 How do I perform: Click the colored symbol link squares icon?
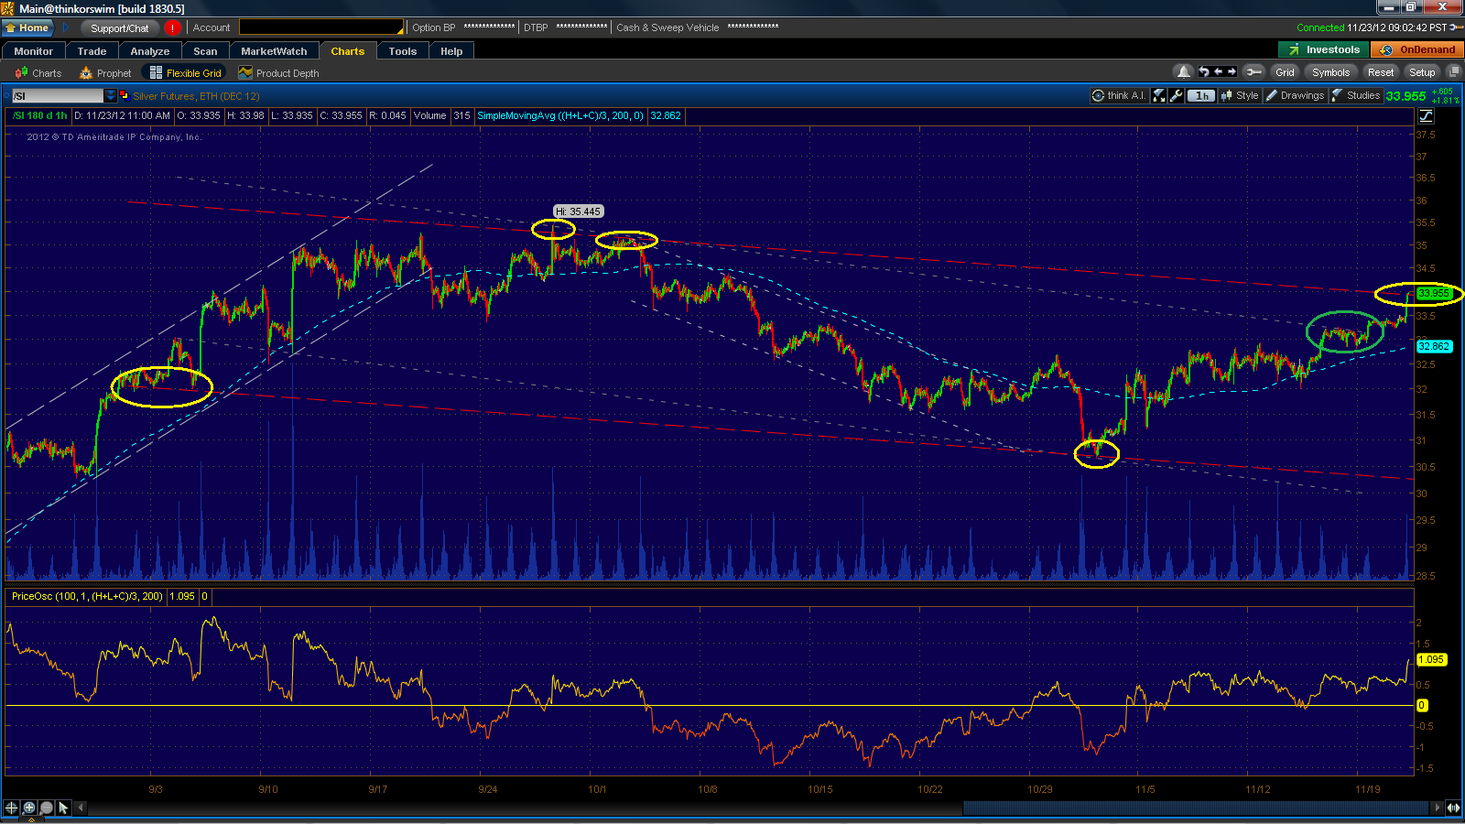(x=125, y=95)
